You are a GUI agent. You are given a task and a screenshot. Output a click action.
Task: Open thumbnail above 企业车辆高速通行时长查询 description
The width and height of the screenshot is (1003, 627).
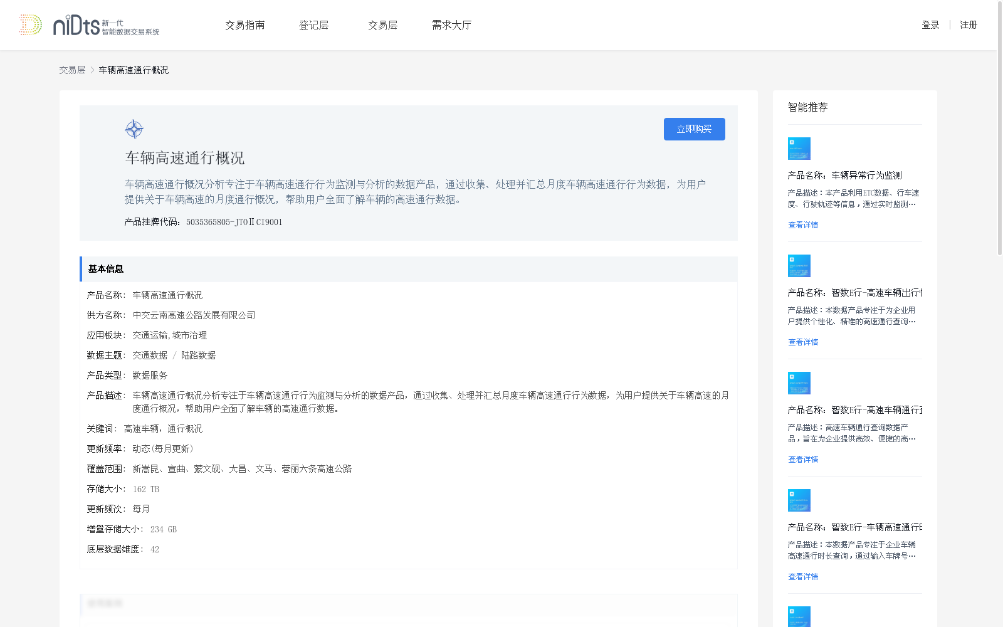pos(799,500)
